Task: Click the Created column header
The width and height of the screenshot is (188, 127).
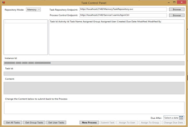Action: [x=121, y=22]
